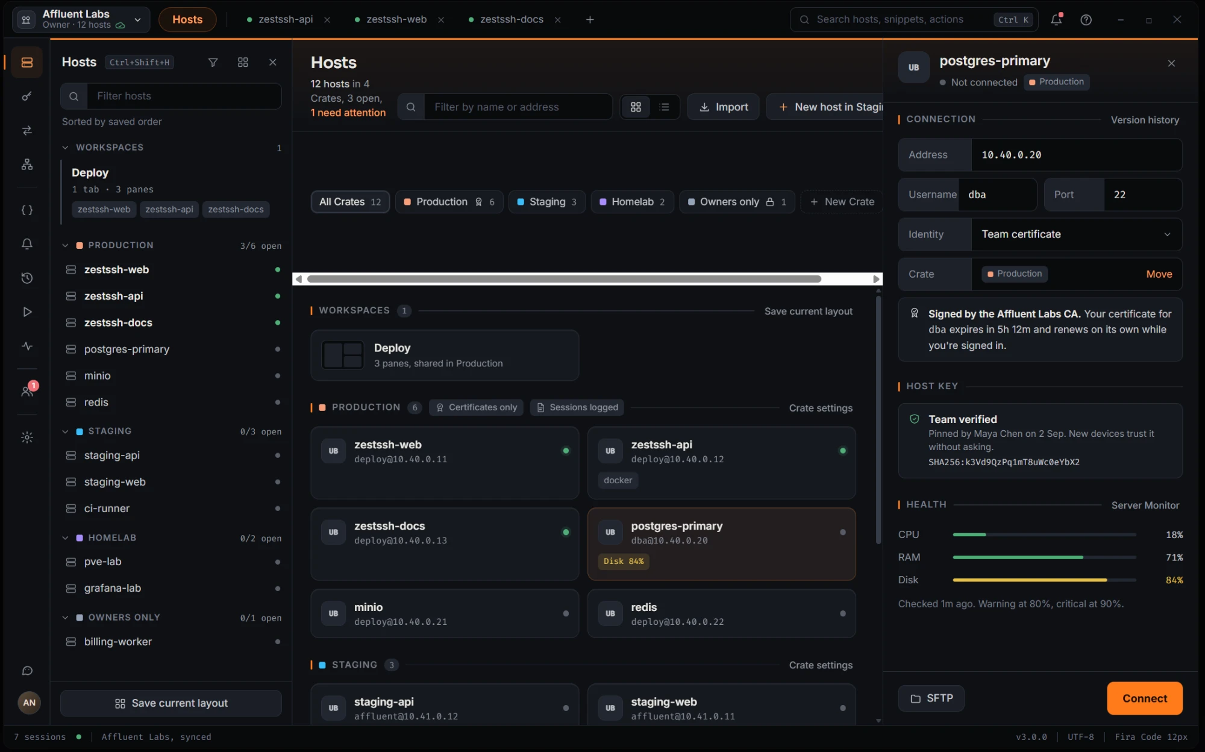
Task: Open the history clock icon
Action: 27,278
